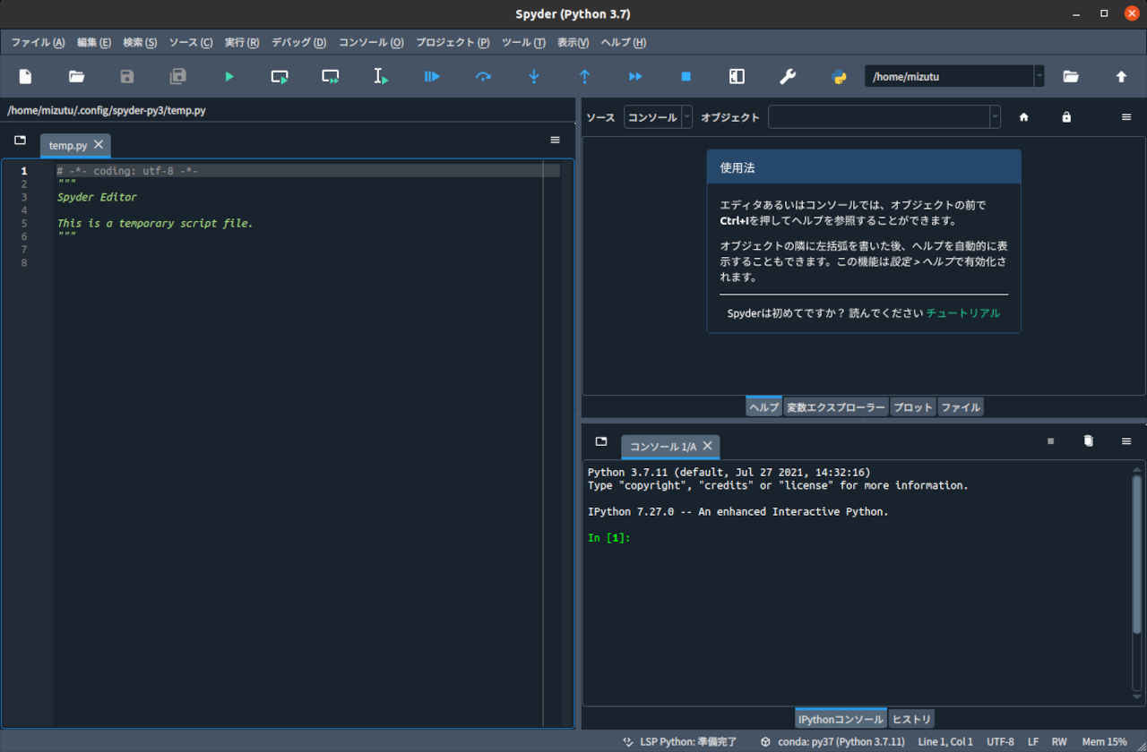Open the ソース コンソール dropdown

click(x=659, y=117)
